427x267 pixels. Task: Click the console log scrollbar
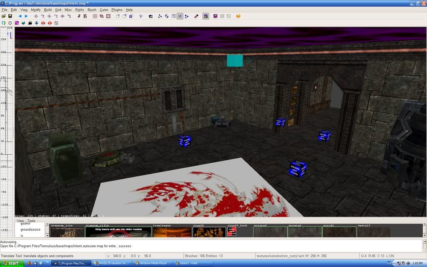[x=424, y=246]
